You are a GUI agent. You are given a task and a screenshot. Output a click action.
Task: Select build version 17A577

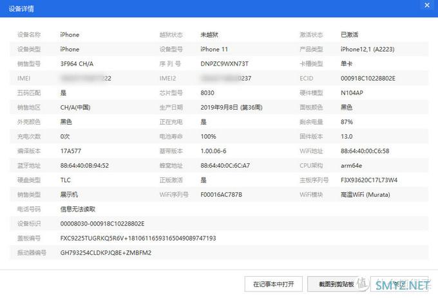[71, 151]
